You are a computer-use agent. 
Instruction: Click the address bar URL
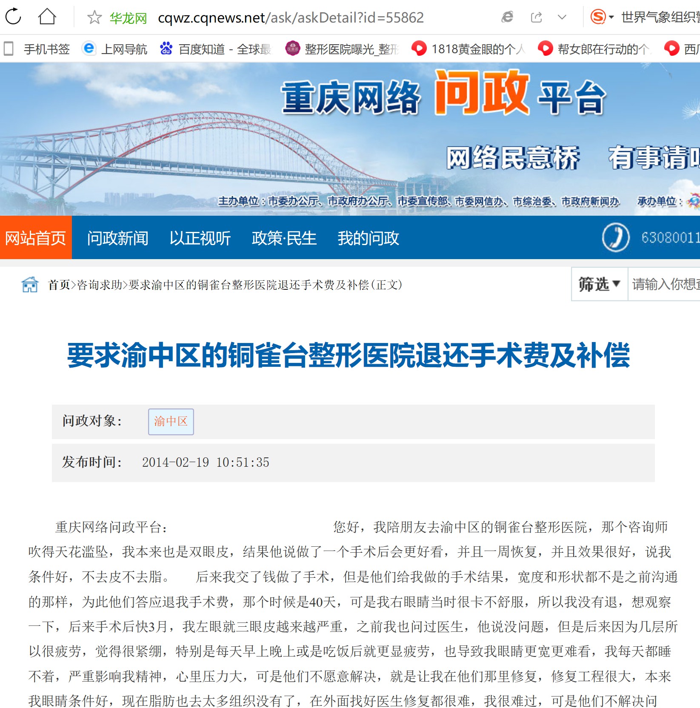click(291, 17)
